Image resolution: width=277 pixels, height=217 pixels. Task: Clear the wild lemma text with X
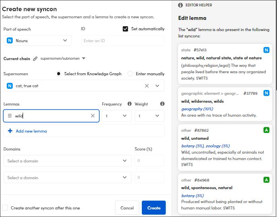pos(93,116)
